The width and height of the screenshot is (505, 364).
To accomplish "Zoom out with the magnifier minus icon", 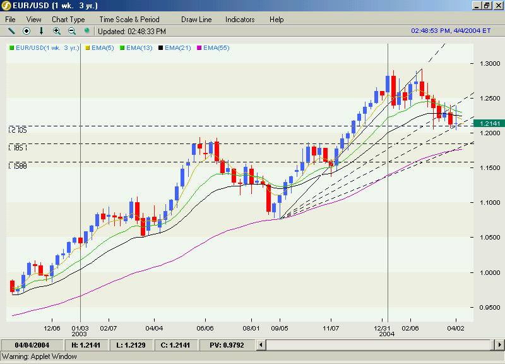I will (72, 31).
